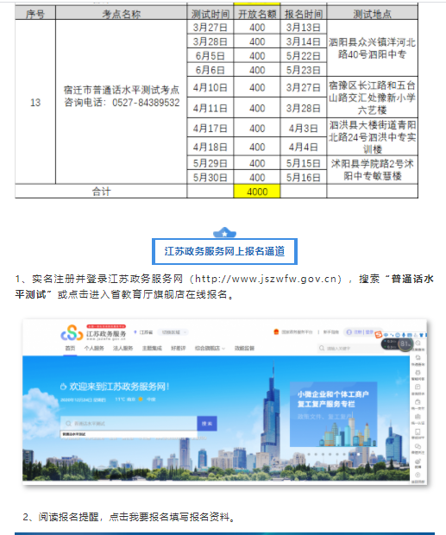Click the blue 搜索 button in the banner
Image resolution: width=446 pixels, height=535 pixels.
tap(207, 424)
